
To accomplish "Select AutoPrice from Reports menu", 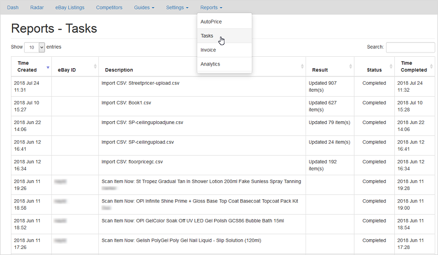I will (211, 21).
